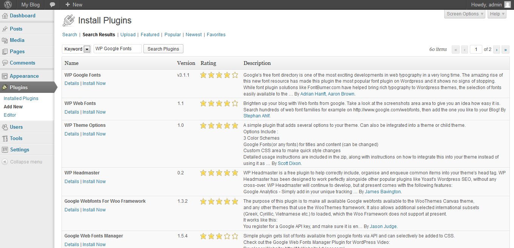Click the Media icon in sidebar
The image size is (514, 248).
5,40
